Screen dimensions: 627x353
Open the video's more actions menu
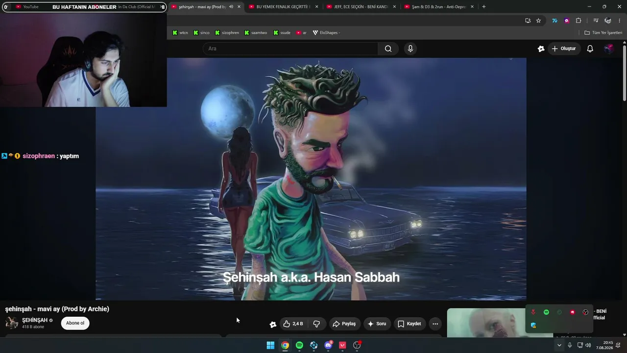click(435, 324)
